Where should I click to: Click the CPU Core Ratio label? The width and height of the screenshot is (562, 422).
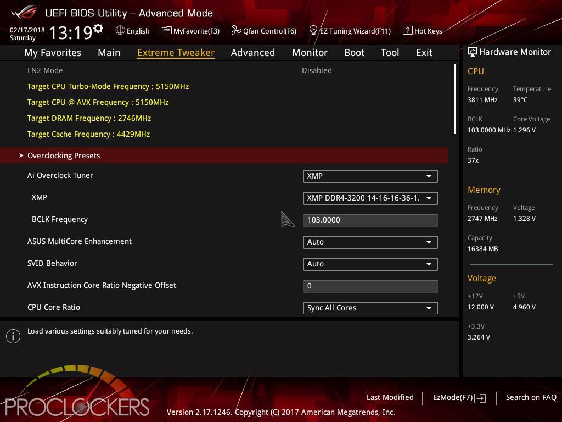(54, 307)
